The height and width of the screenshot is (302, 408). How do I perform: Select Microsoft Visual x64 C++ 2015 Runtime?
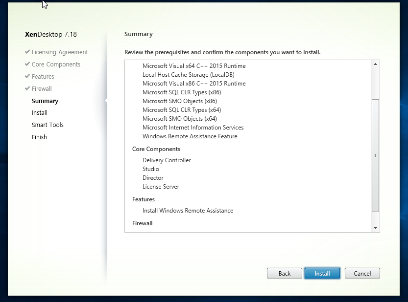click(x=194, y=66)
